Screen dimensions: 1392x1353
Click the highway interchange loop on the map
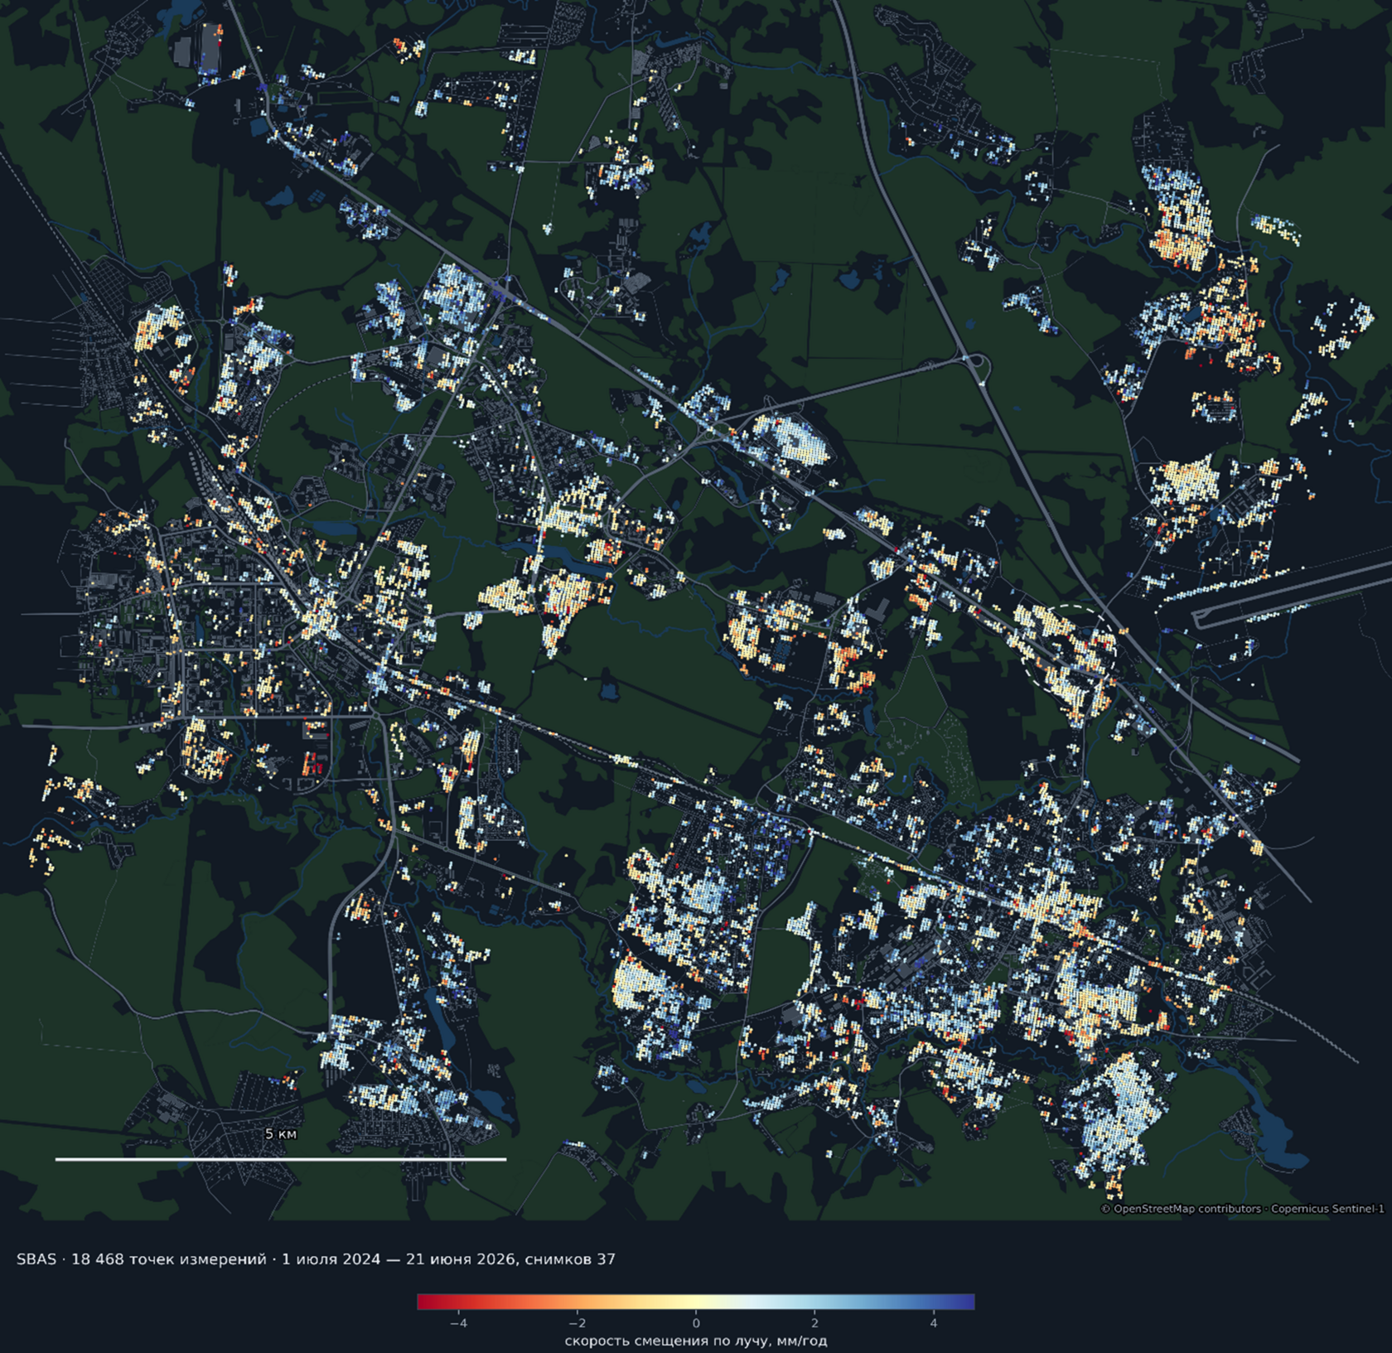(x=977, y=365)
